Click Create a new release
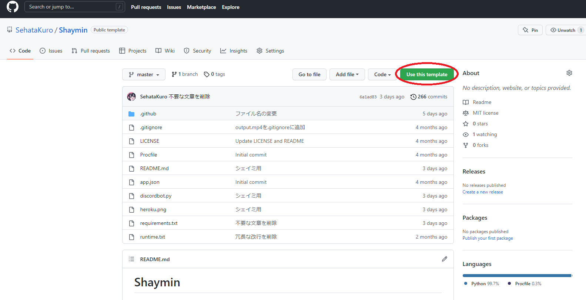The width and height of the screenshot is (586, 300). [x=483, y=192]
